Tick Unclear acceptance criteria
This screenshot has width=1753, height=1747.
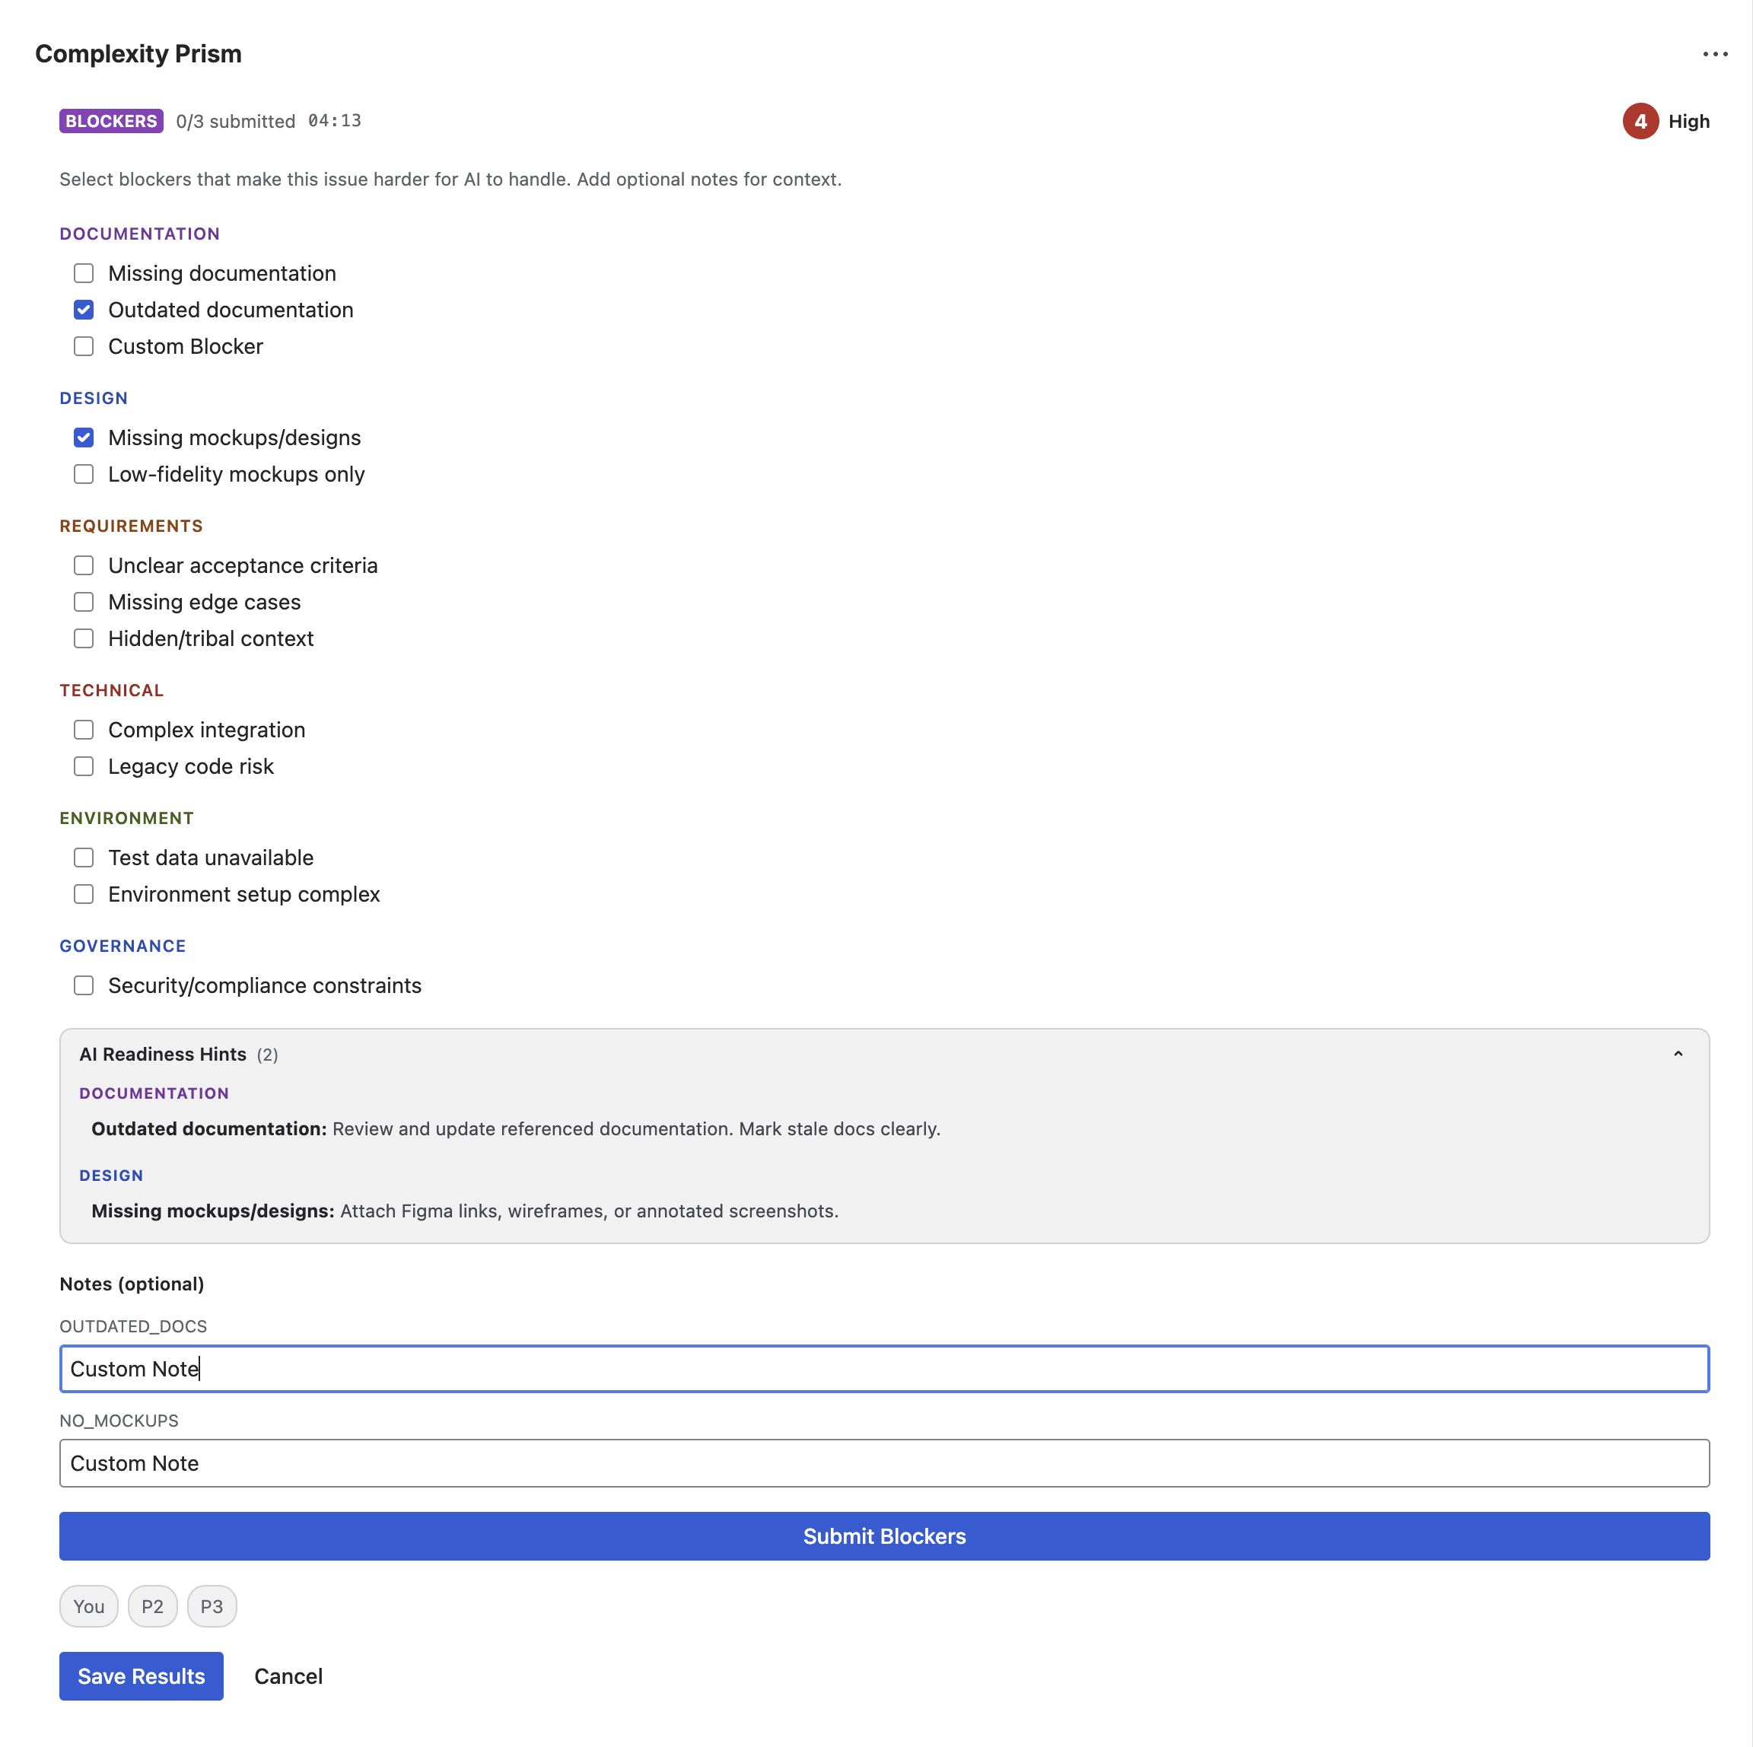pos(84,565)
